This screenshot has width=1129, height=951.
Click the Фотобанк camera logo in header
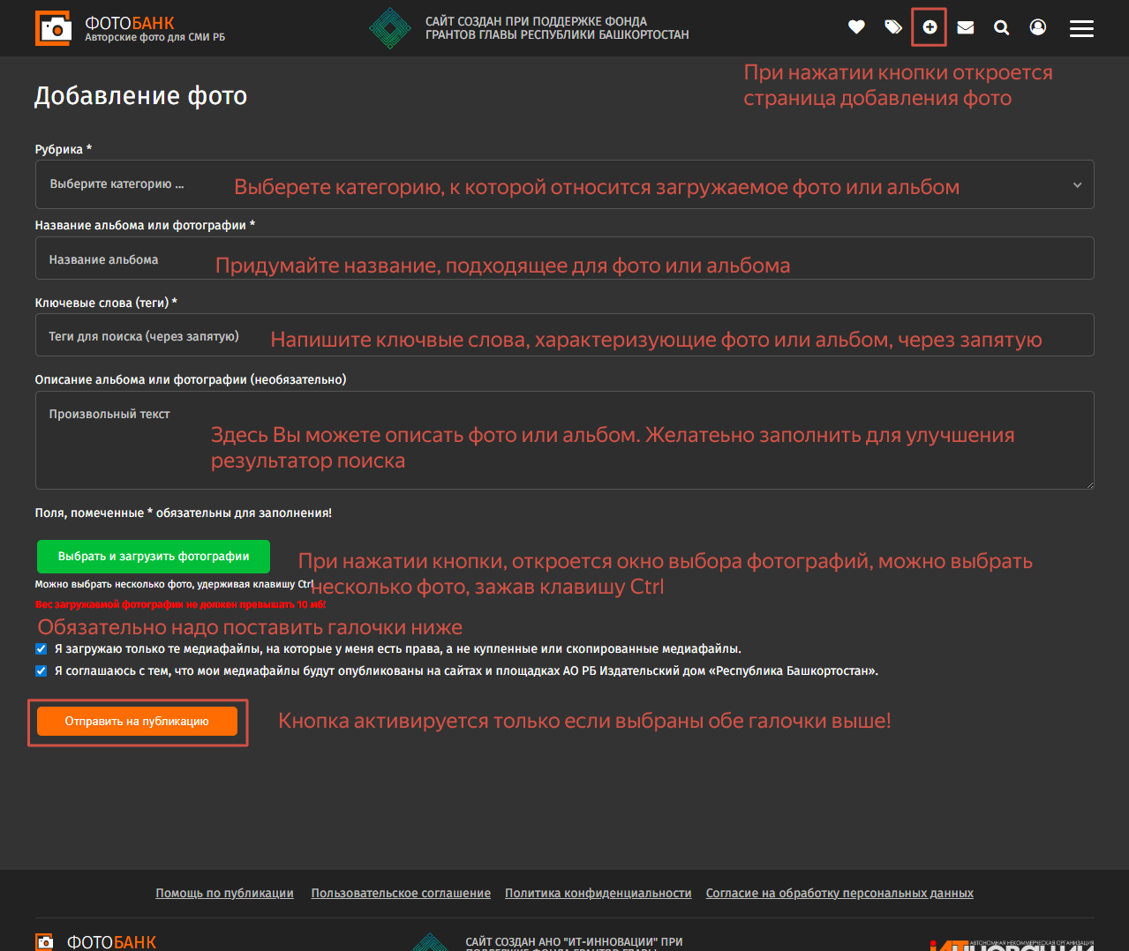click(x=54, y=28)
